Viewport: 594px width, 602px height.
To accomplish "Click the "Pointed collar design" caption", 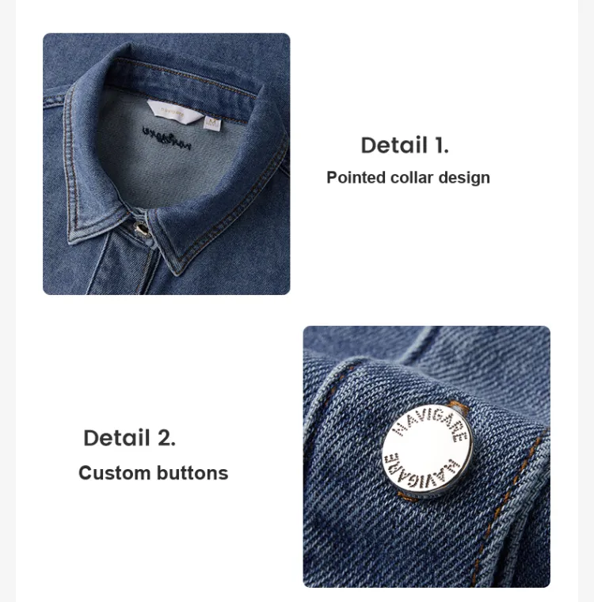I will click(x=408, y=178).
